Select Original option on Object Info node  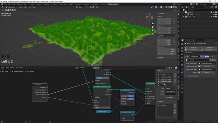99,78
